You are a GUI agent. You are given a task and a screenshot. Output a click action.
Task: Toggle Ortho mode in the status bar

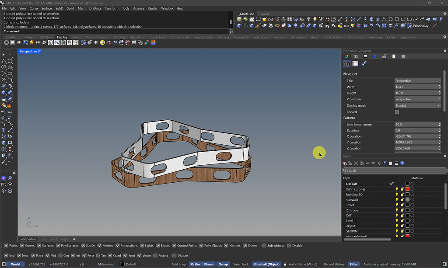point(195,264)
